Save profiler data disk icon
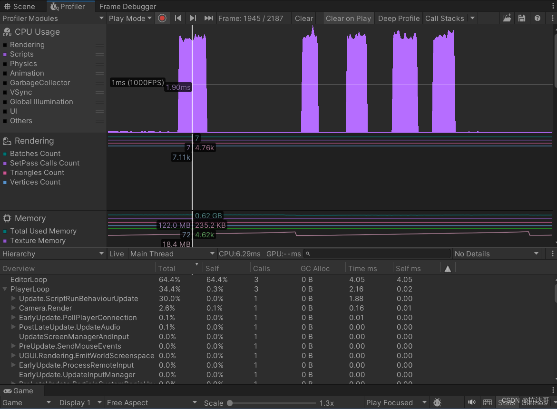Image resolution: width=557 pixels, height=409 pixels. pyautogui.click(x=521, y=18)
